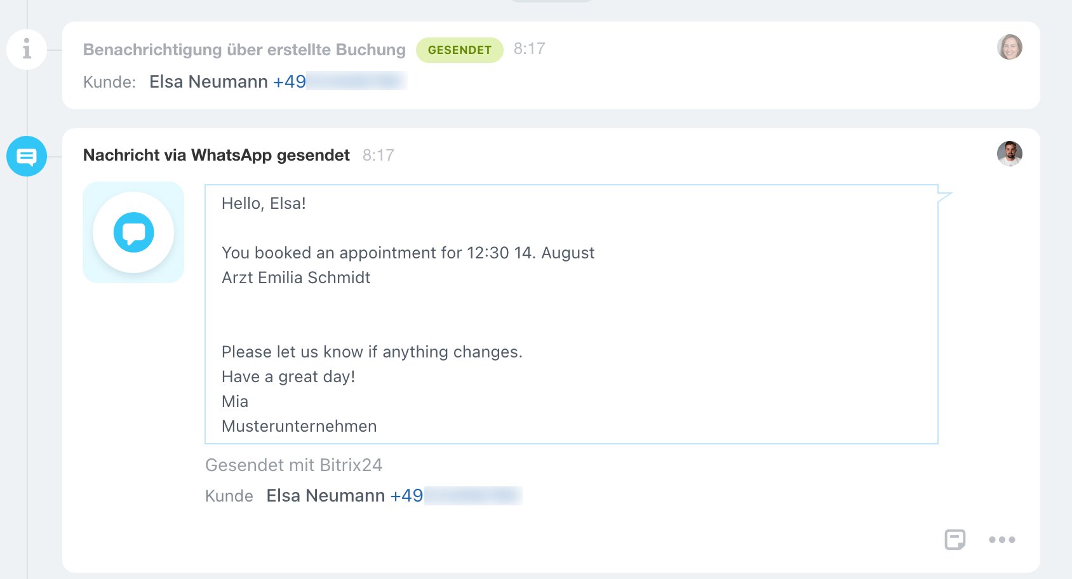This screenshot has height=579, width=1072.
Task: Click the "Hello, Elsa!" message line
Action: pyautogui.click(x=264, y=204)
